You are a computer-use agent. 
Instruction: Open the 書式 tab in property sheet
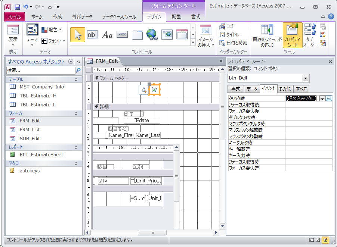(236, 89)
